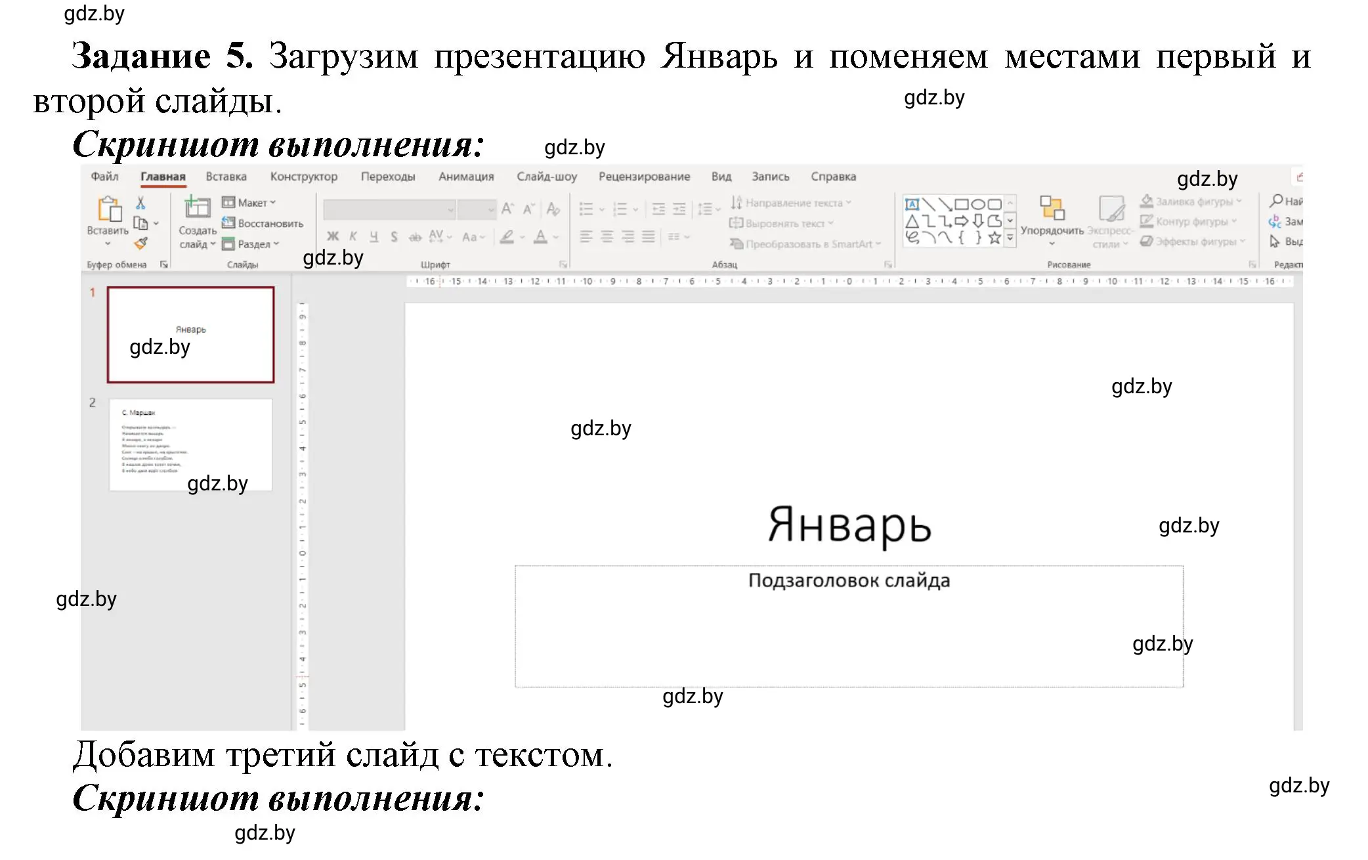Select the Freeform scribble shape

click(x=912, y=237)
